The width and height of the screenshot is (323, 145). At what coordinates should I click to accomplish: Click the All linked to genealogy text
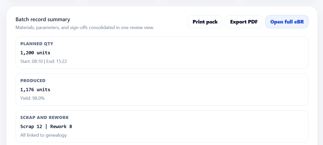43,135
